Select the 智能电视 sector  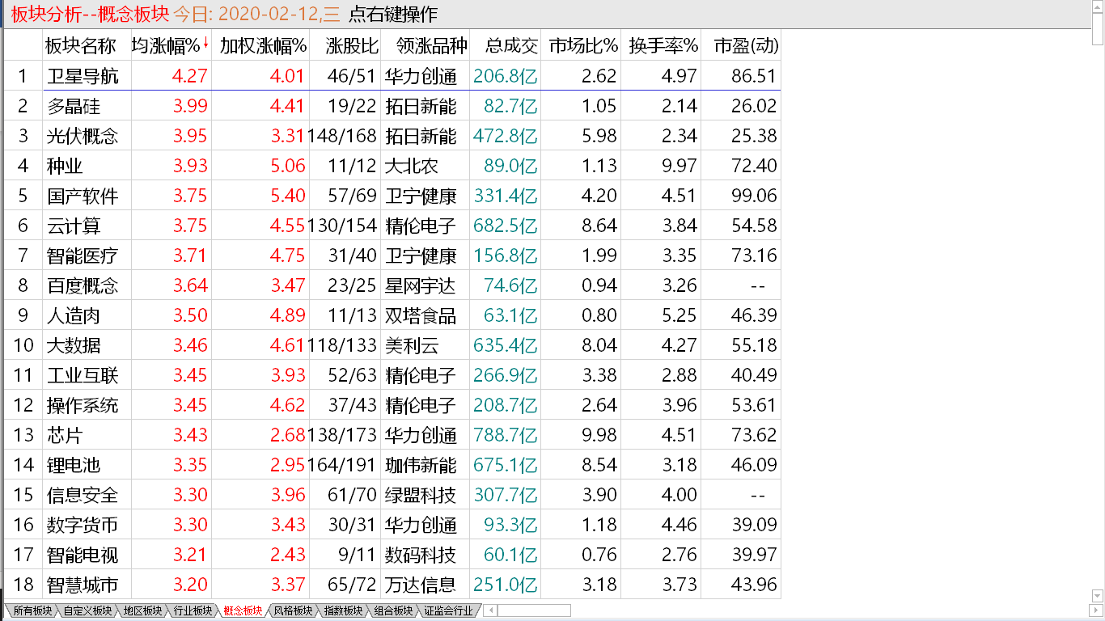pos(83,555)
